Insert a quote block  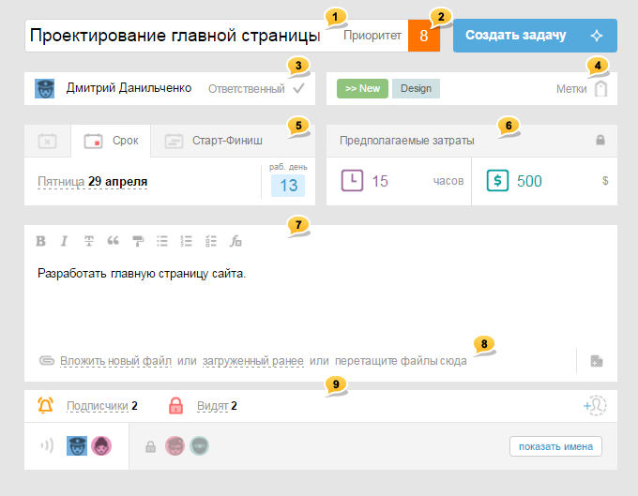(114, 241)
